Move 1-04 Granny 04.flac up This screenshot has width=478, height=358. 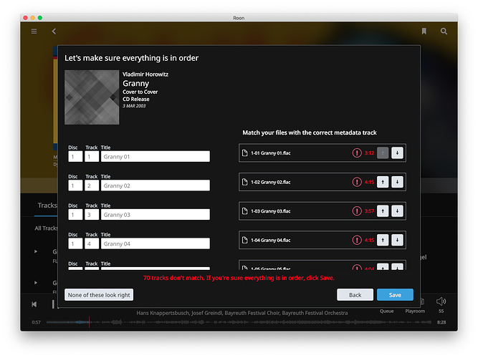click(383, 240)
